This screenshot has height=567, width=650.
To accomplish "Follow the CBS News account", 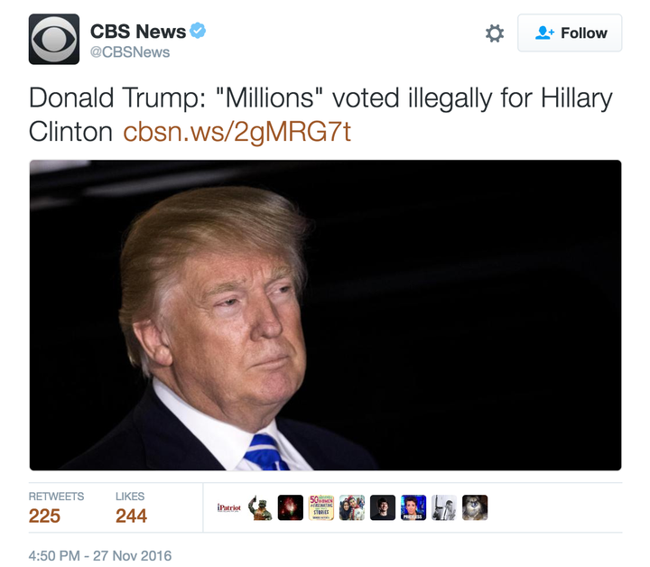I will pyautogui.click(x=570, y=33).
